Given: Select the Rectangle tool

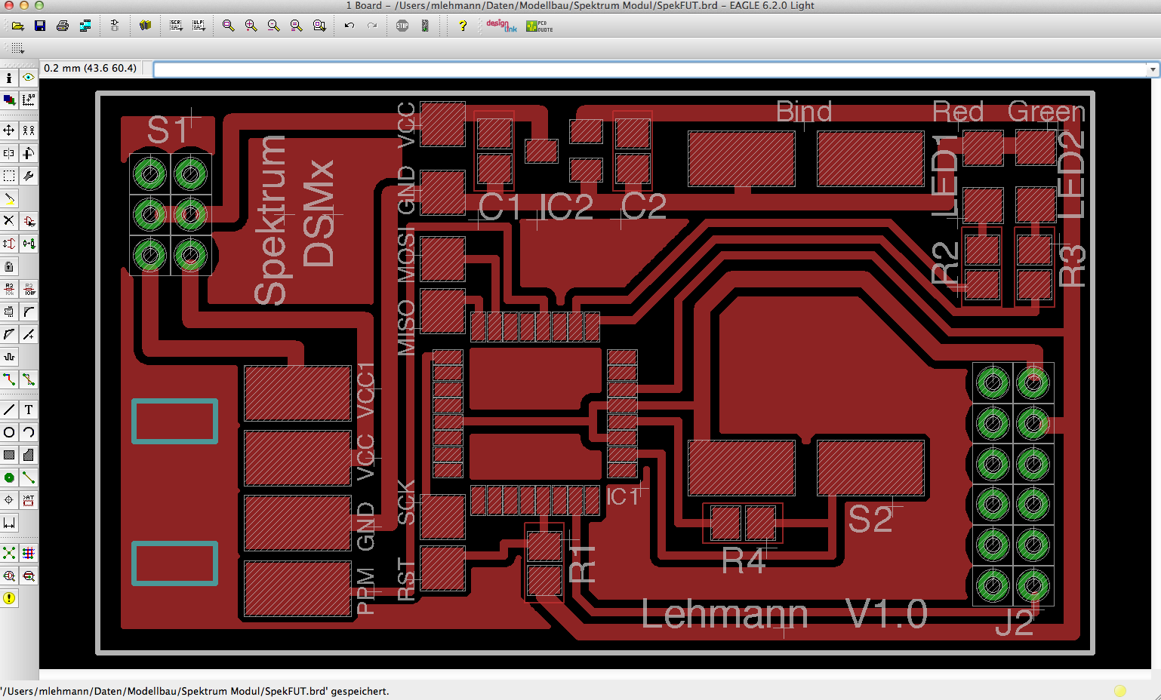Looking at the screenshot, I should pos(9,455).
